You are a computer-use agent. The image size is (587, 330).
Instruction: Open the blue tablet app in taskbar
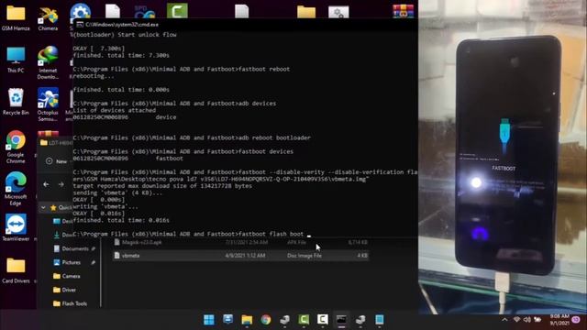pyautogui.click(x=379, y=320)
